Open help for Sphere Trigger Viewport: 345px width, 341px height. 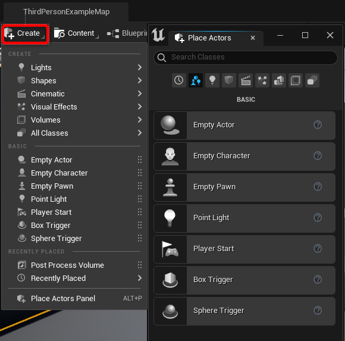tap(318, 311)
